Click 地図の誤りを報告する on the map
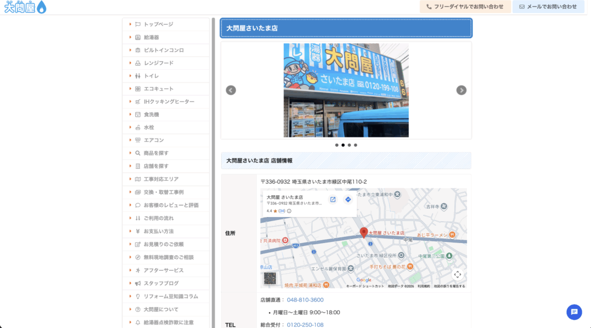 pyautogui.click(x=449, y=286)
